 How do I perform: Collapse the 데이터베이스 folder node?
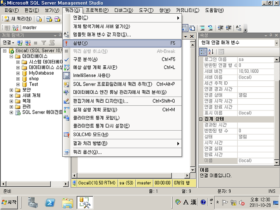[x=11, y=56]
